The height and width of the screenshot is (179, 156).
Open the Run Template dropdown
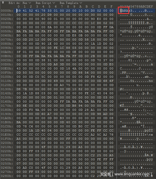[x=71, y=3]
